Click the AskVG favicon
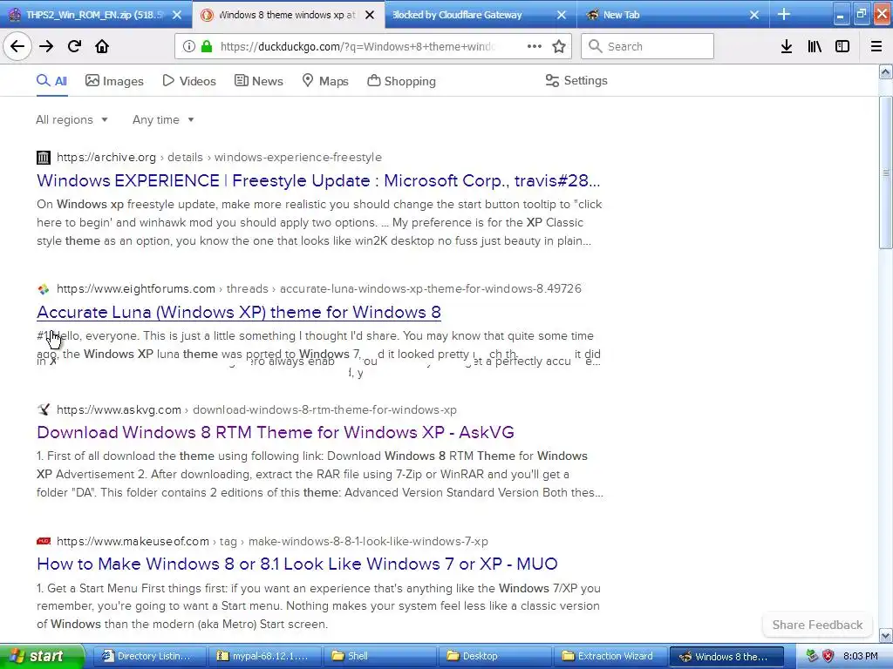Screen dimensions: 893x669 pos(44,409)
